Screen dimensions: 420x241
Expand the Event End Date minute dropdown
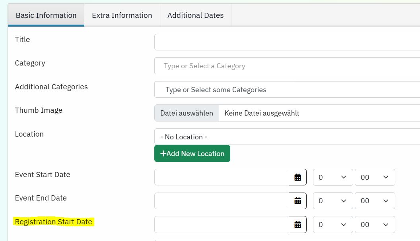point(375,201)
